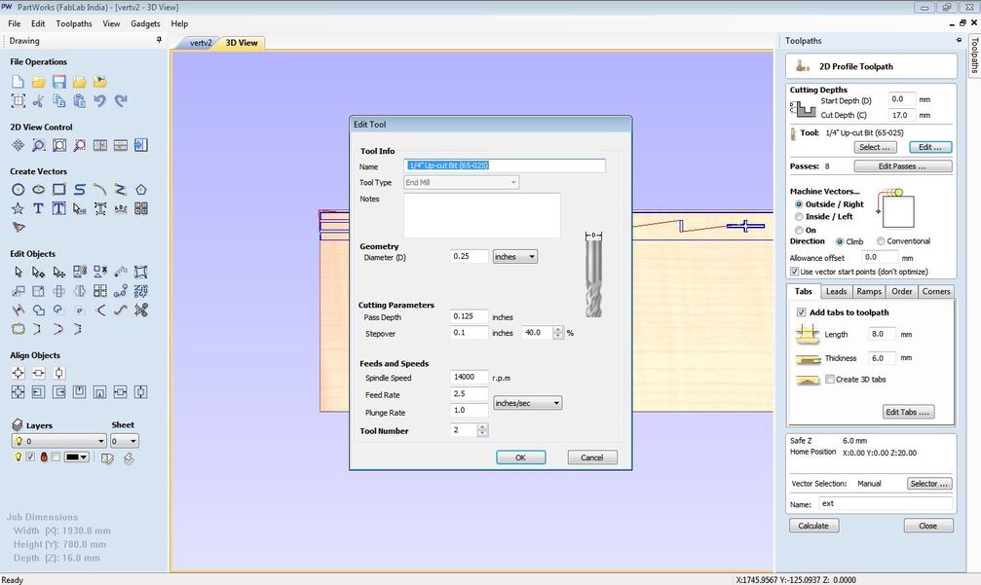Click the tool Name input field
Screen dimensions: 981x585
(x=505, y=165)
